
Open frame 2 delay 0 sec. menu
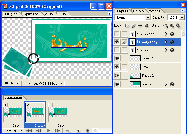pyautogui.click(x=40, y=126)
